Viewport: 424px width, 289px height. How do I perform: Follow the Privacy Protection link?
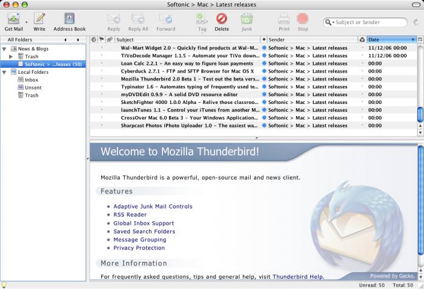click(x=139, y=248)
